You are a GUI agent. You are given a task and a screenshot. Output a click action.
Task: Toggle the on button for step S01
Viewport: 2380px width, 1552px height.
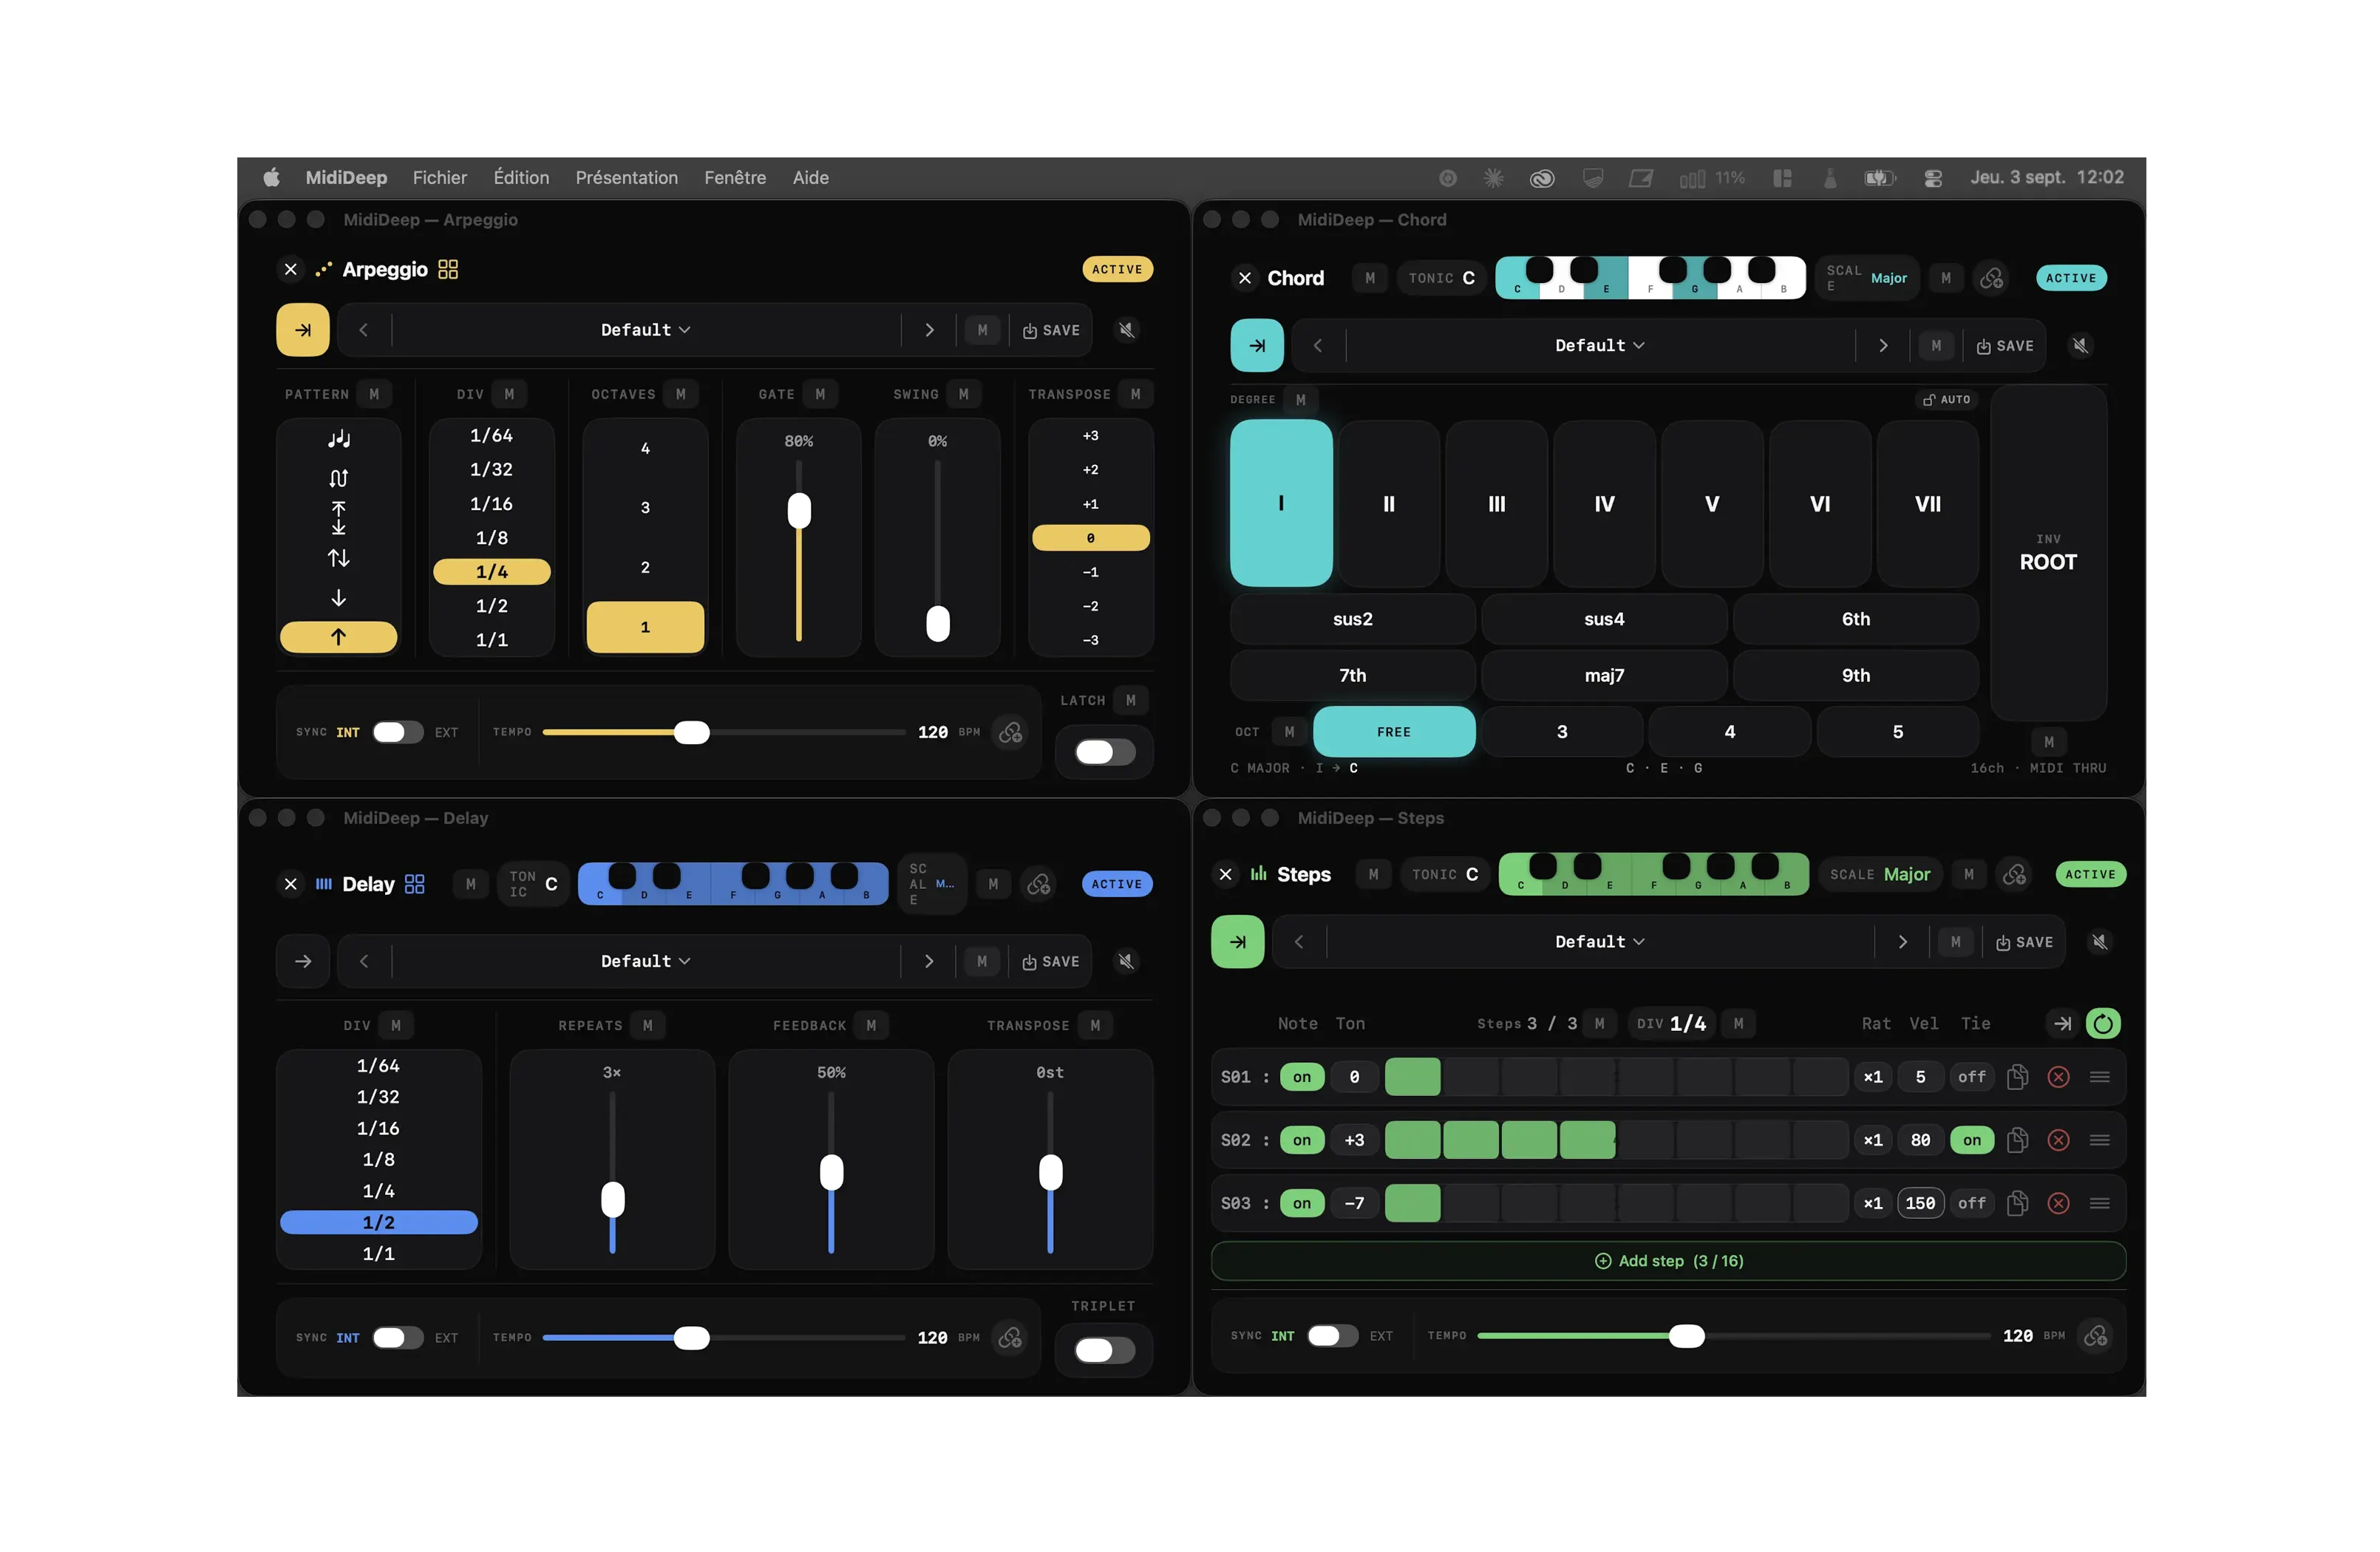1302,1078
